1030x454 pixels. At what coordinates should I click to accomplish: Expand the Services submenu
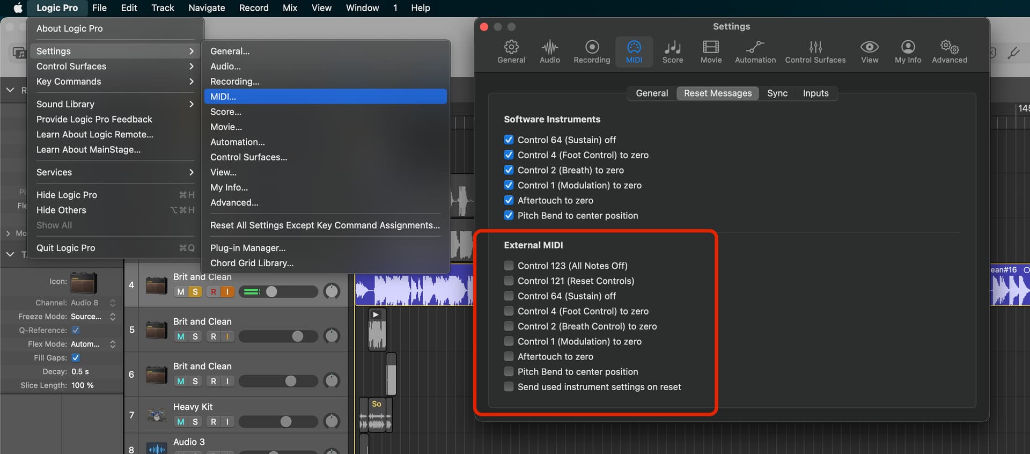(115, 172)
